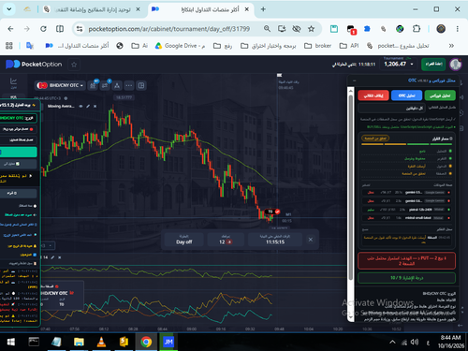Click the BHD/CNY OTC field in bot panel
468x351 pixels.
pyautogui.click(x=19, y=118)
